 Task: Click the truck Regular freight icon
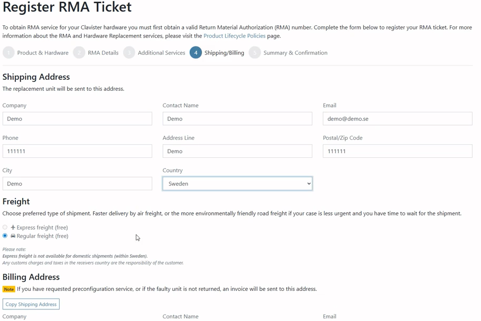[x=13, y=236]
